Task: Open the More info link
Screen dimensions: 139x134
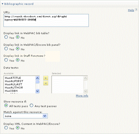Action: pos(82,96)
